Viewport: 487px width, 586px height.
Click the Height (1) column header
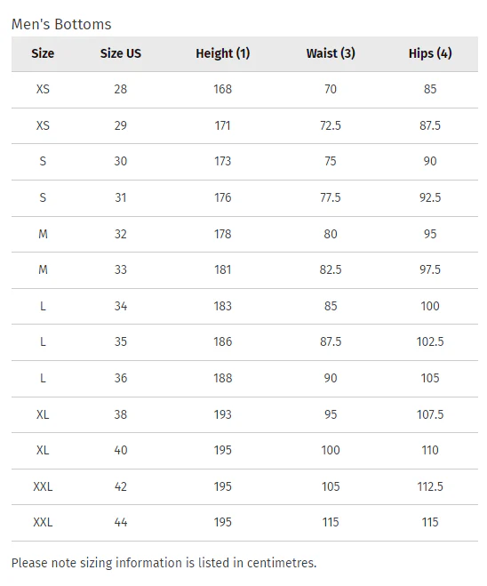[222, 53]
